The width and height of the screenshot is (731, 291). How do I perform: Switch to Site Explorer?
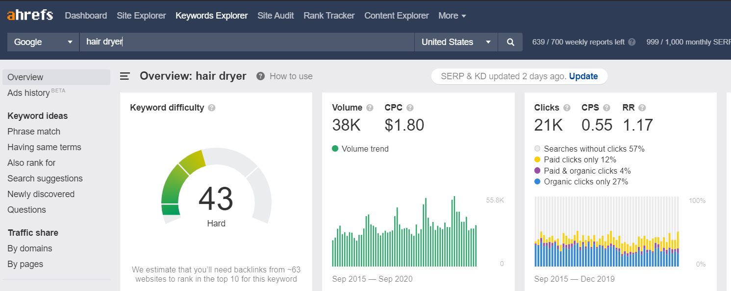click(141, 15)
